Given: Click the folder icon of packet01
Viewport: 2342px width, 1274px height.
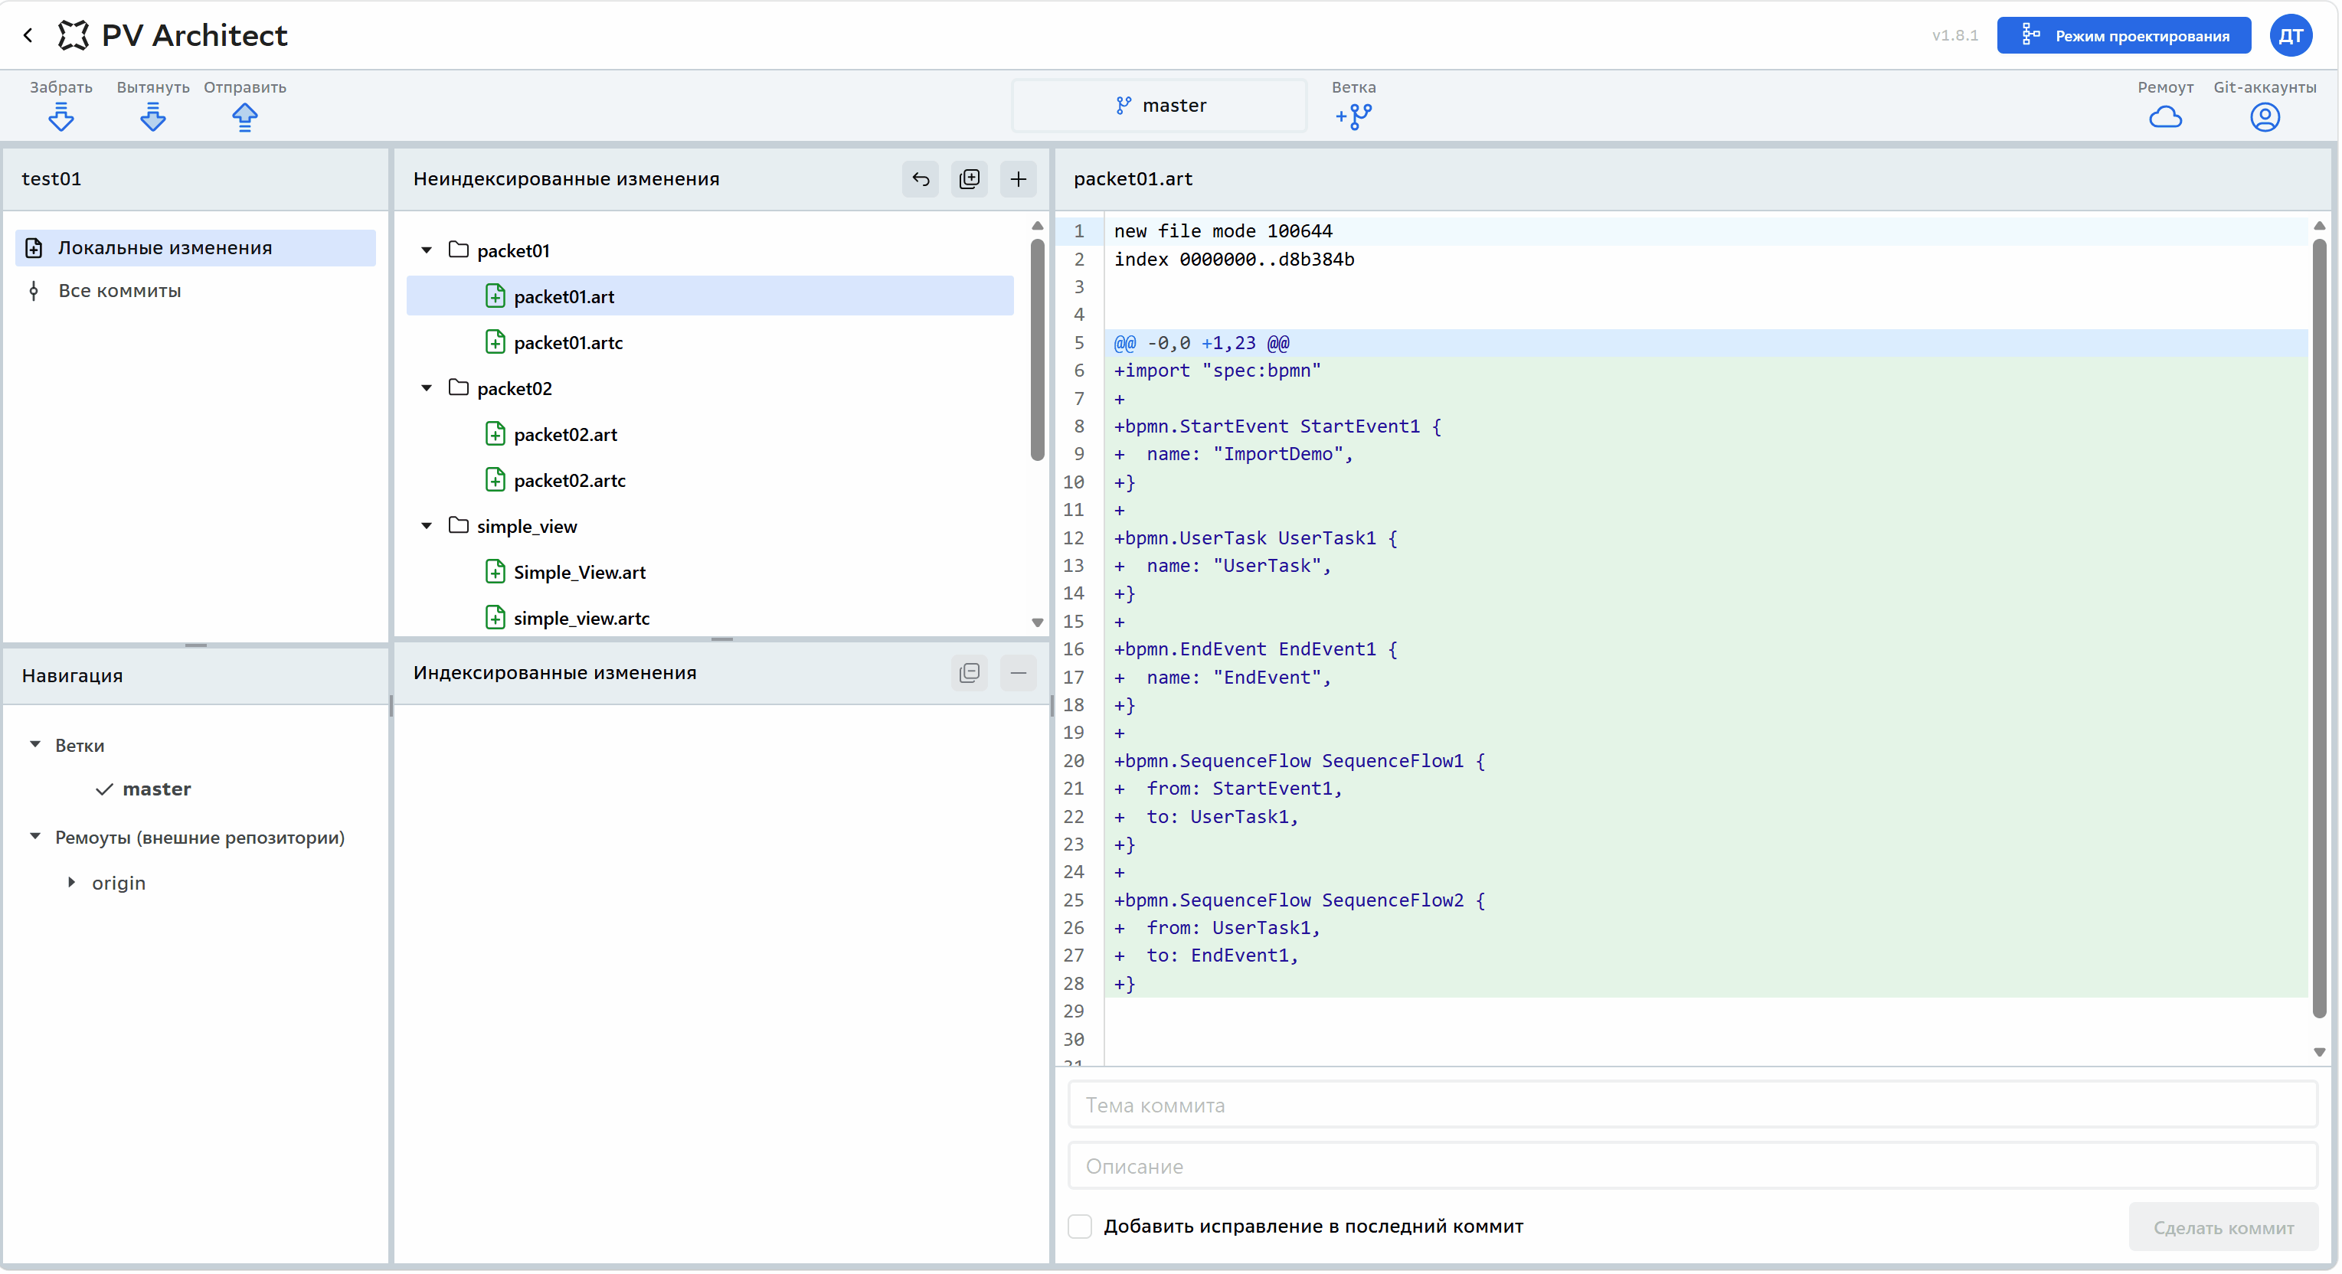Looking at the screenshot, I should tap(458, 250).
